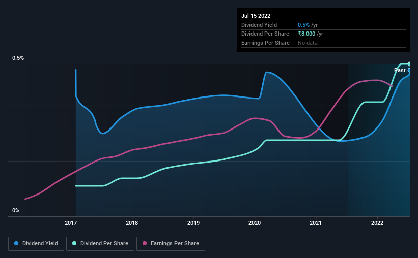Click the ₹8.000 /yr dividend per share value
Image resolution: width=418 pixels, height=258 pixels.
[311, 34]
